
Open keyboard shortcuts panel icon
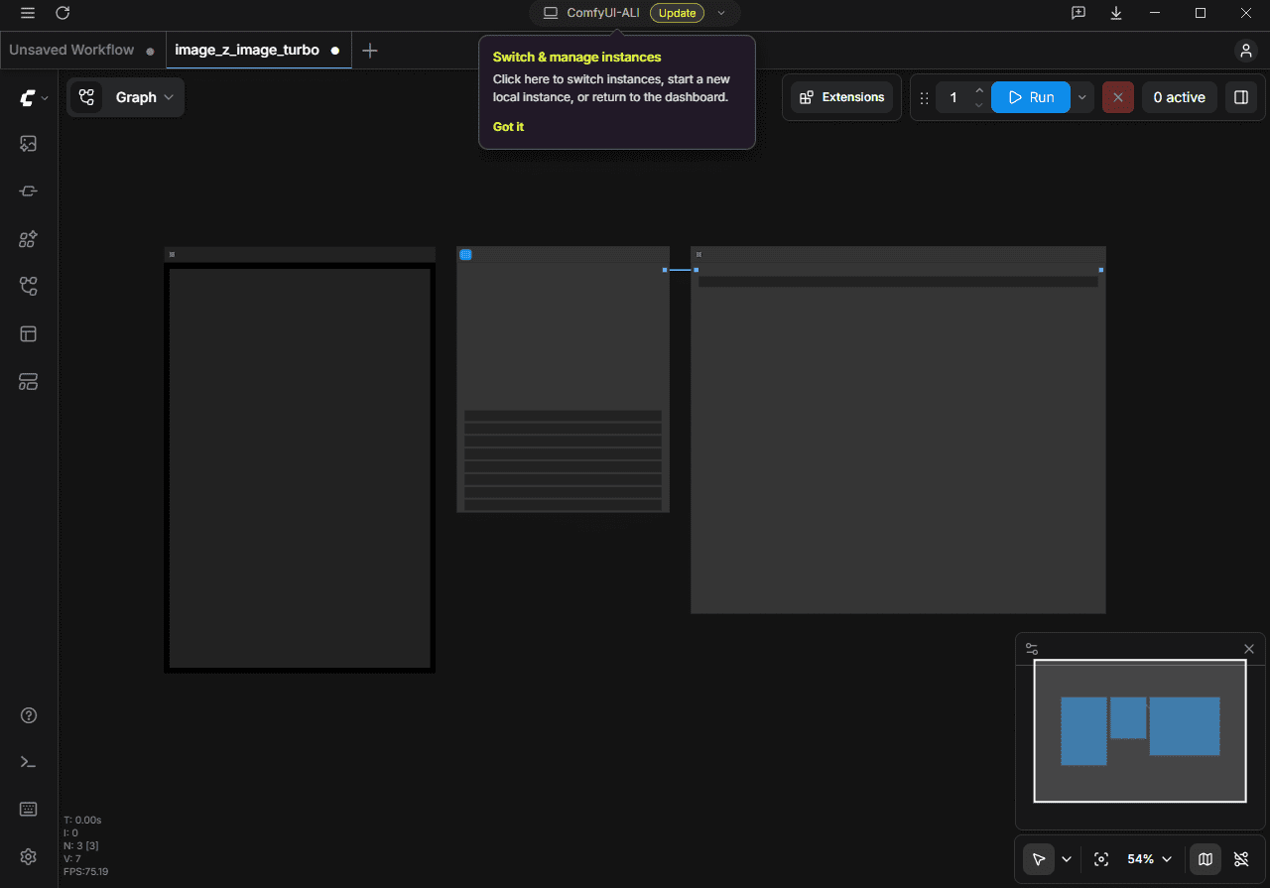[x=29, y=809]
